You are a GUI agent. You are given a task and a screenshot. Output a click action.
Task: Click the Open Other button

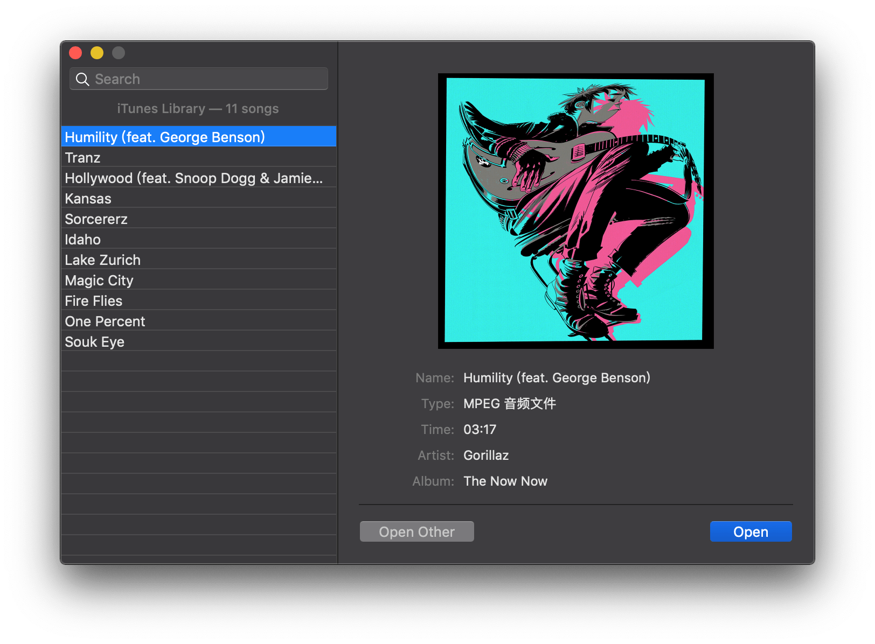pyautogui.click(x=416, y=531)
